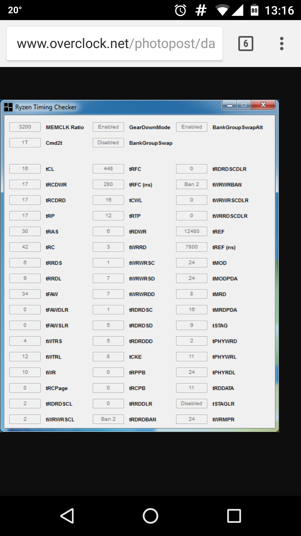301x536 pixels.
Task: Click the tRC 42 value box
Action: (x=25, y=247)
